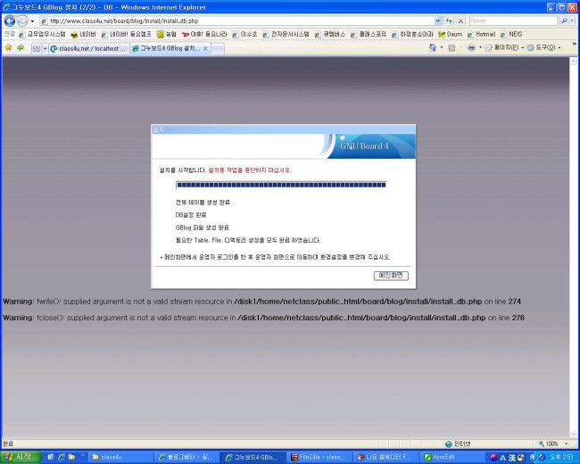Screen dimensions: 580x464
Task: Click the installation progress bar
Action: 281,185
